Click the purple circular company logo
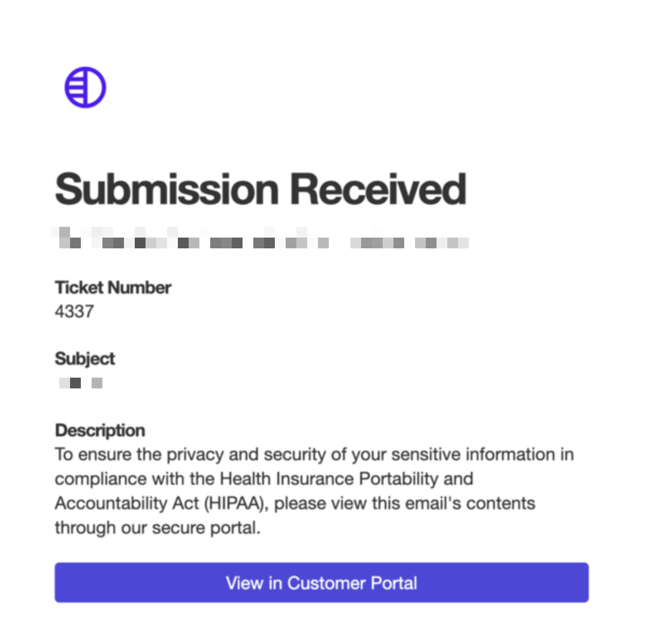650x640 pixels. 85,87
